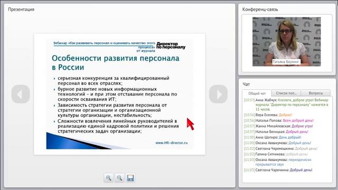338x190 pixels.
Task: Click the Презентация panel heading
Action: pyautogui.click(x=21, y=9)
